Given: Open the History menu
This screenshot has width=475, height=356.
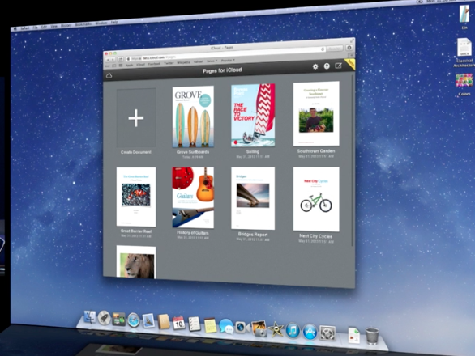Looking at the screenshot, I should (x=66, y=25).
